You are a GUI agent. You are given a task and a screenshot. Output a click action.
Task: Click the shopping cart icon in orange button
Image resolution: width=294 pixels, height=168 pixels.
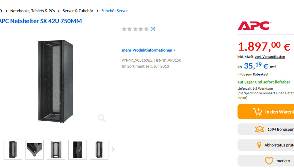pos(258,112)
